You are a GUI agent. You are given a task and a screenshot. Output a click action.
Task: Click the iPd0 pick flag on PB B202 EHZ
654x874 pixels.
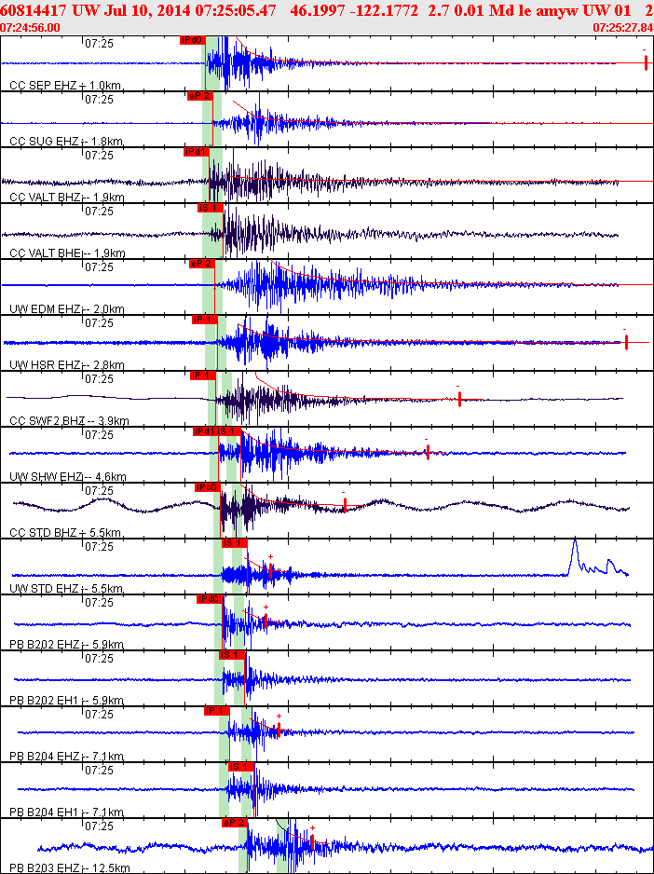tap(210, 598)
